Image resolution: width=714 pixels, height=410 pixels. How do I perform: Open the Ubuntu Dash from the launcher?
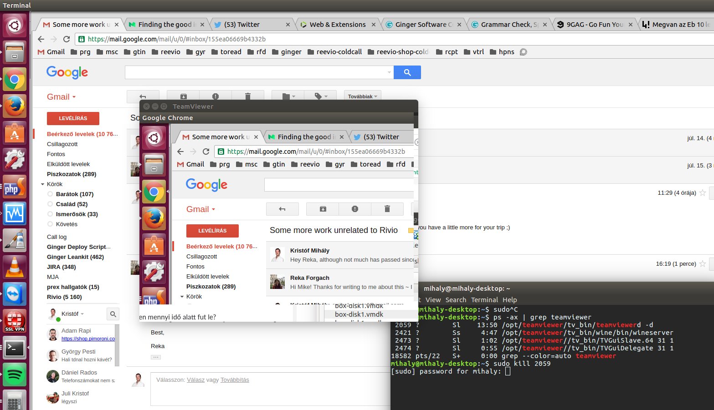pos(15,25)
